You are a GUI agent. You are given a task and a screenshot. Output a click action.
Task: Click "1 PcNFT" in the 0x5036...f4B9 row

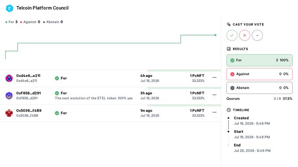(x=197, y=111)
